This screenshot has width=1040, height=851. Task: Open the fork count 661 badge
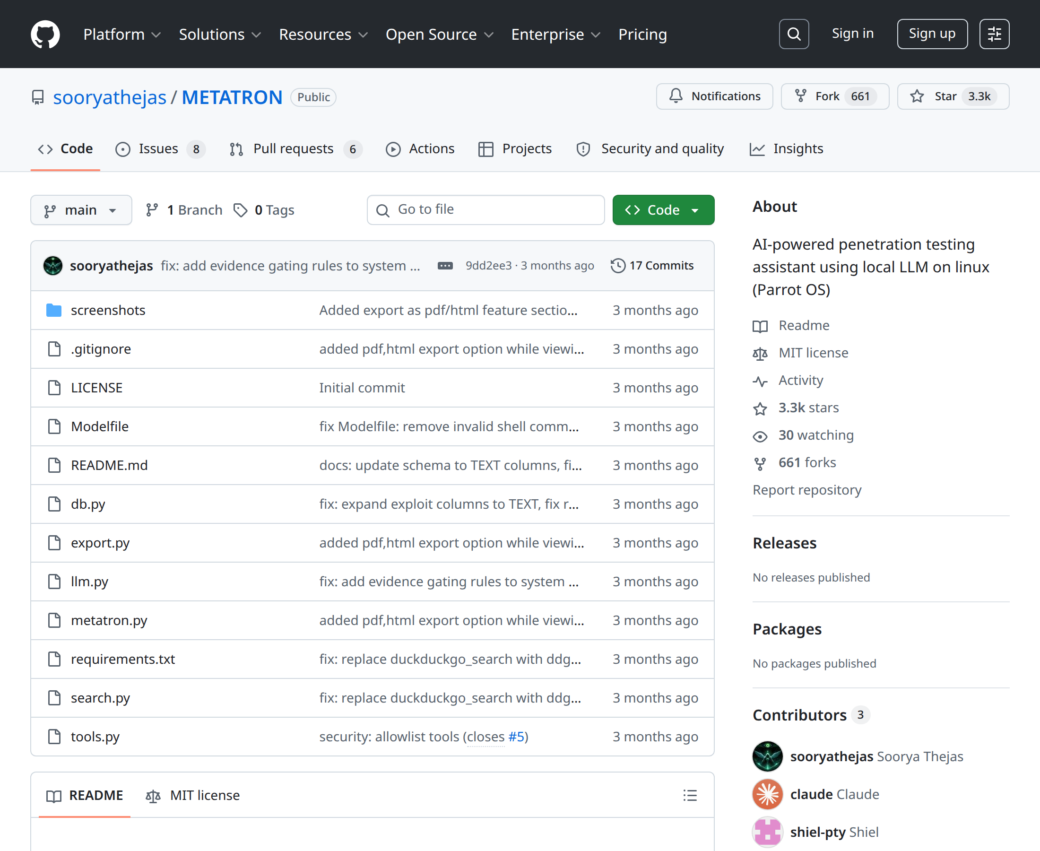860,96
